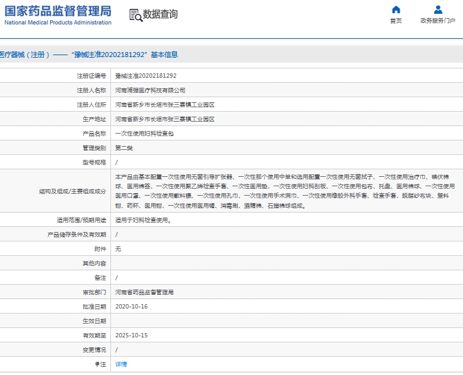This screenshot has height=375, width=463.
Task: Select approval date 2020-10-16
Action: pyautogui.click(x=131, y=307)
